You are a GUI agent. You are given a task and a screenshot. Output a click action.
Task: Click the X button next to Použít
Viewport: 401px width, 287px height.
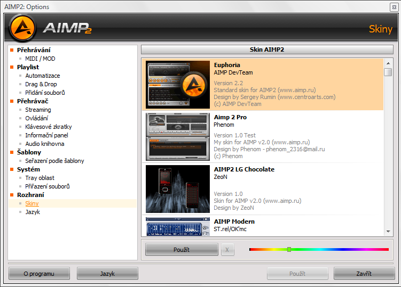click(227, 250)
